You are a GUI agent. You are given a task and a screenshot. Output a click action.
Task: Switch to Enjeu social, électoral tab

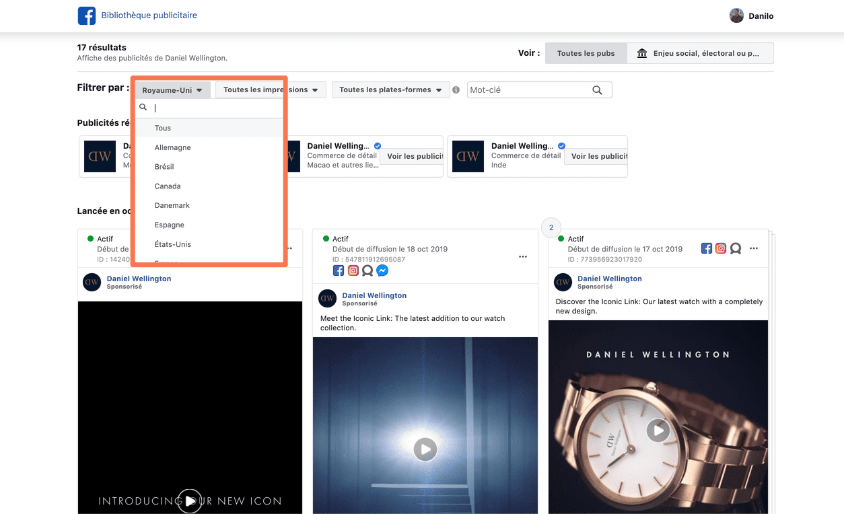[x=700, y=53]
